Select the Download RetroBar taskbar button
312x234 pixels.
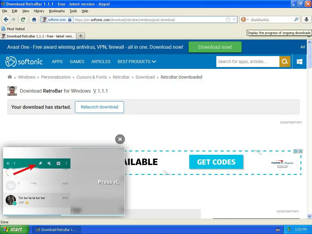[56, 230]
